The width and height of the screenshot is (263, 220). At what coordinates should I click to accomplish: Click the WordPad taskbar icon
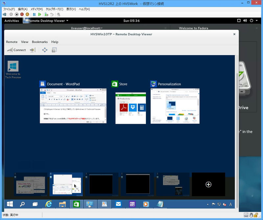(104, 204)
